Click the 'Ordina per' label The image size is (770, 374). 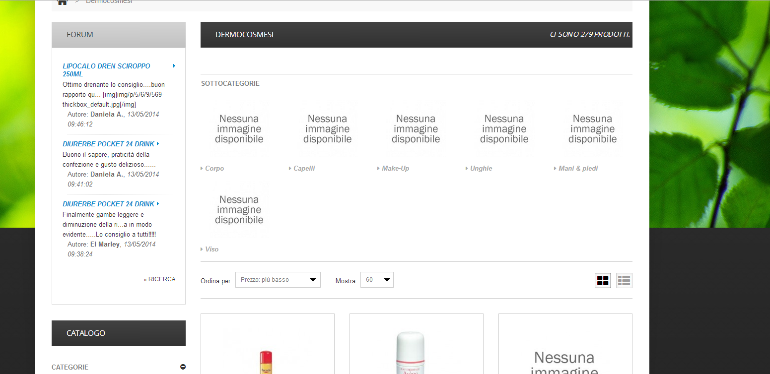click(215, 281)
